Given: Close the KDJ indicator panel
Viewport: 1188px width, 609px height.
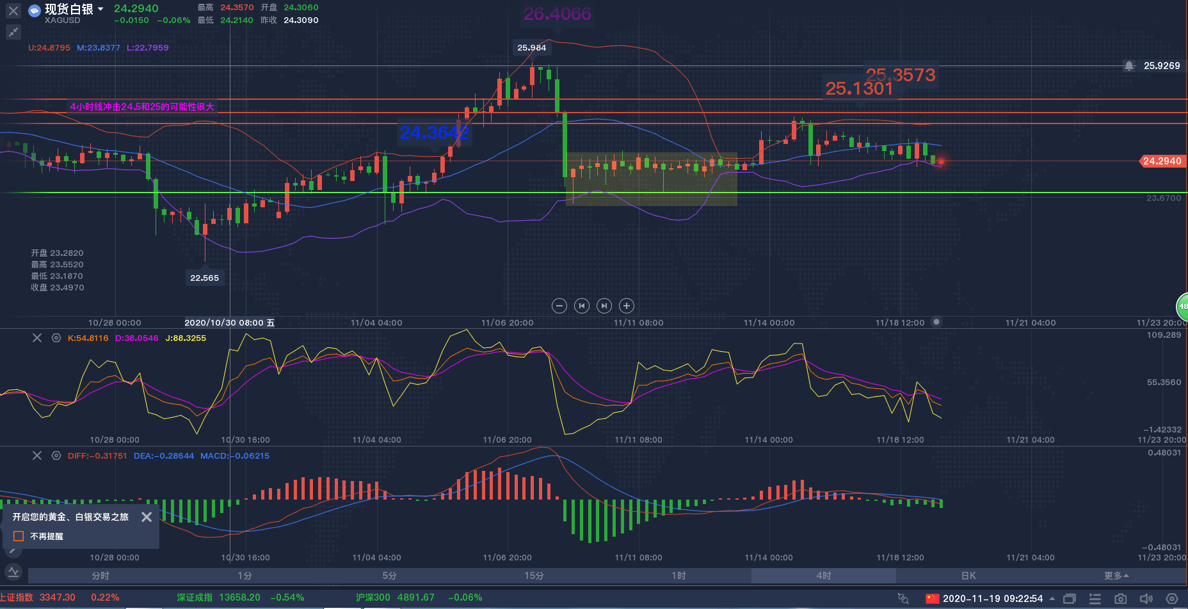Looking at the screenshot, I should [37, 338].
